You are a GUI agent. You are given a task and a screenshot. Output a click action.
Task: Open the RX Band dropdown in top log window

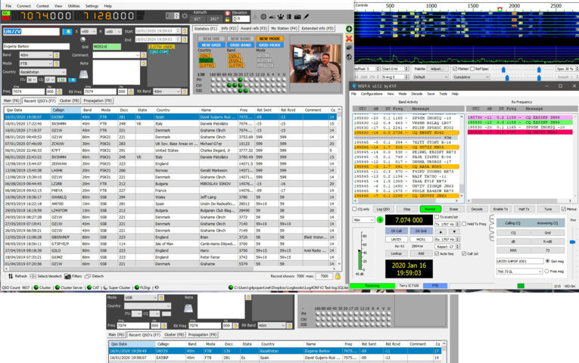[167, 92]
